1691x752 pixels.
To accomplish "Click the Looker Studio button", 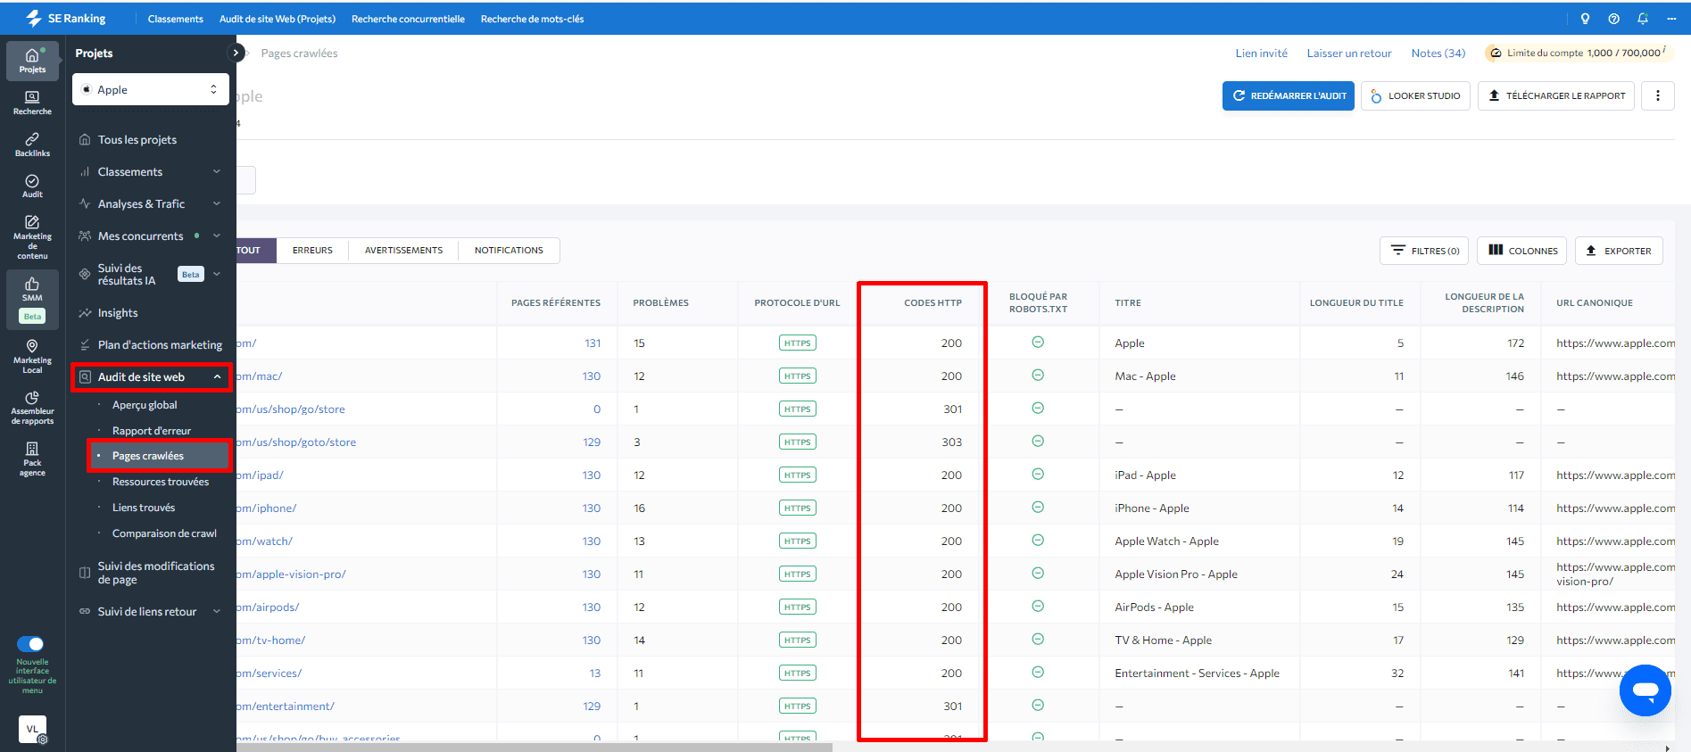I will 1415,95.
